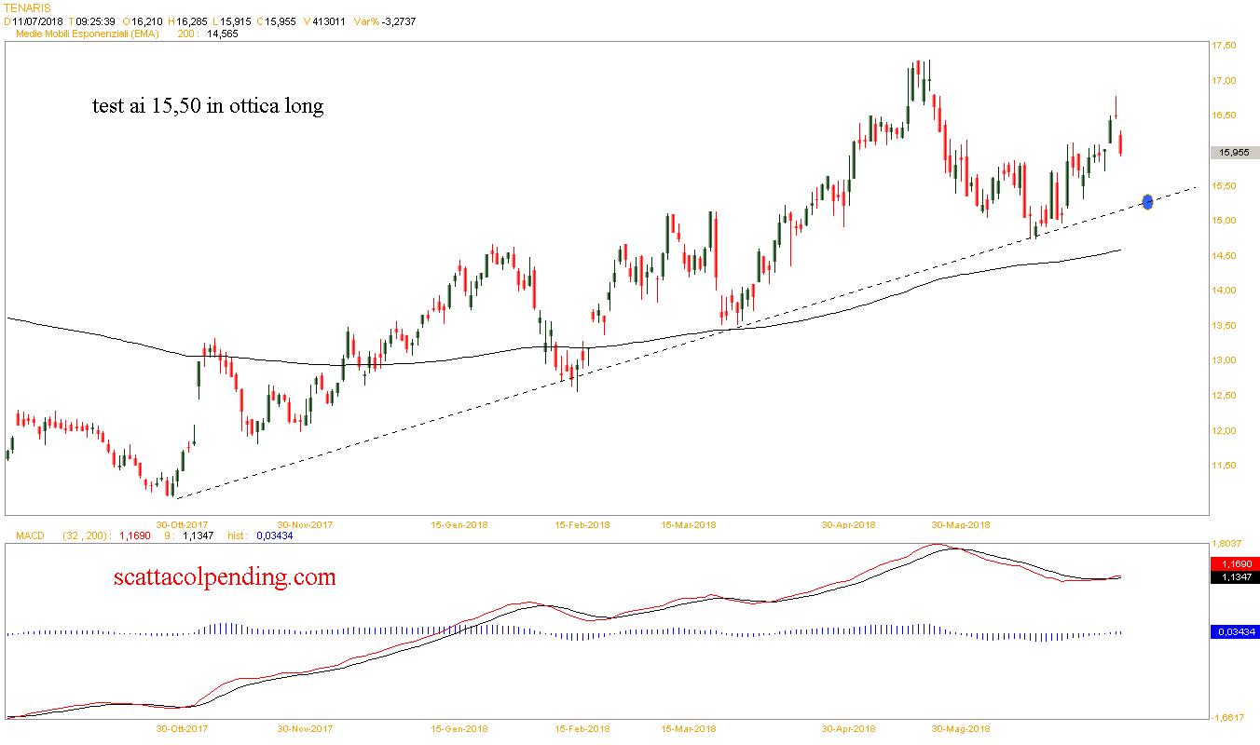Click the black signal value tag 1,1347
Image resolution: width=1260 pixels, height=745 pixels.
(1234, 576)
